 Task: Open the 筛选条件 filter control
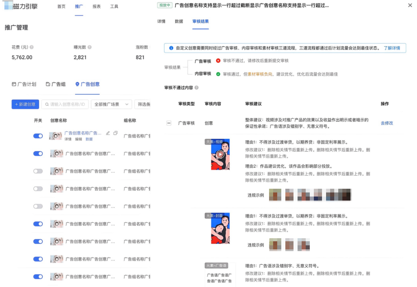(144, 104)
